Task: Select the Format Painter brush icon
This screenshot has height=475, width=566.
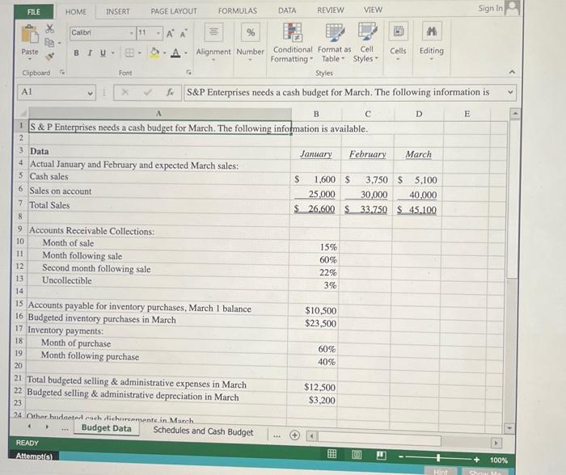Action: [50, 56]
